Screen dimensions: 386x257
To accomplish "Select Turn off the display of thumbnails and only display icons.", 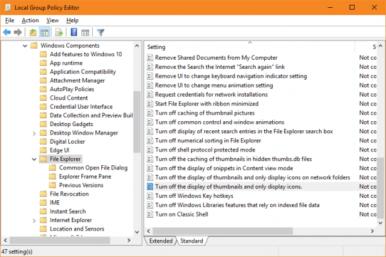I will (x=229, y=187).
